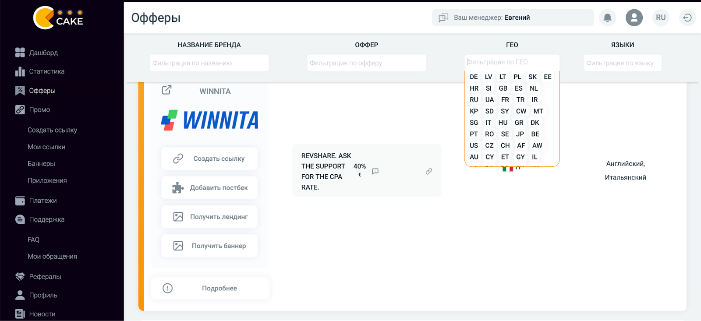
Task: Click the Создать ссылку button
Action: 209,159
